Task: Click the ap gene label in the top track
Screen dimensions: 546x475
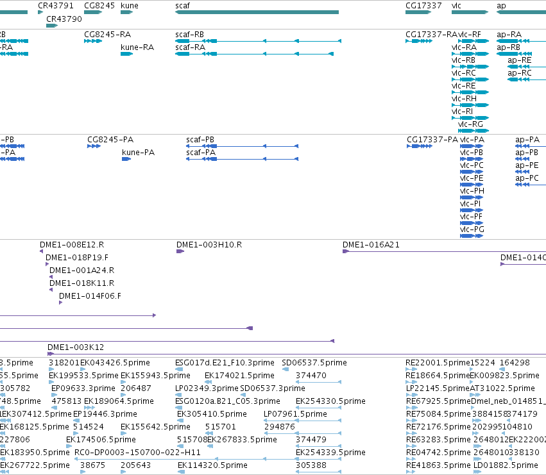Action: click(501, 6)
